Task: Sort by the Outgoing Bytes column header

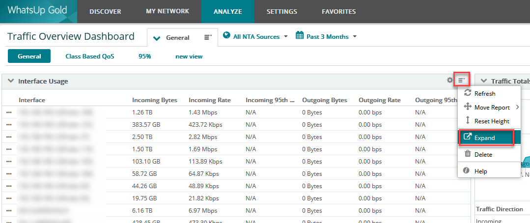Action: coord(325,100)
